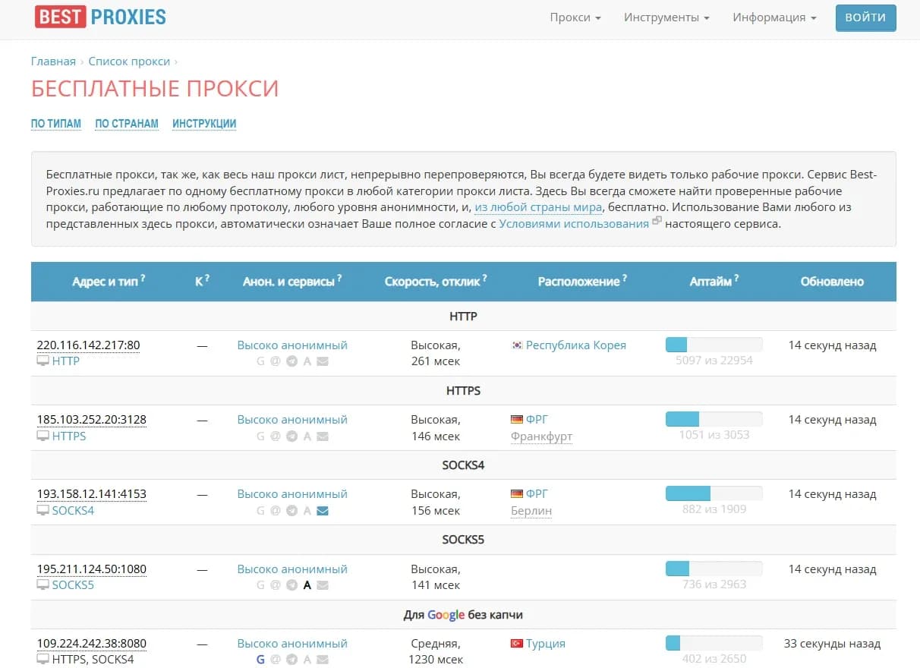
Task: Follow the 'Условиями использования' link
Action: point(574,224)
